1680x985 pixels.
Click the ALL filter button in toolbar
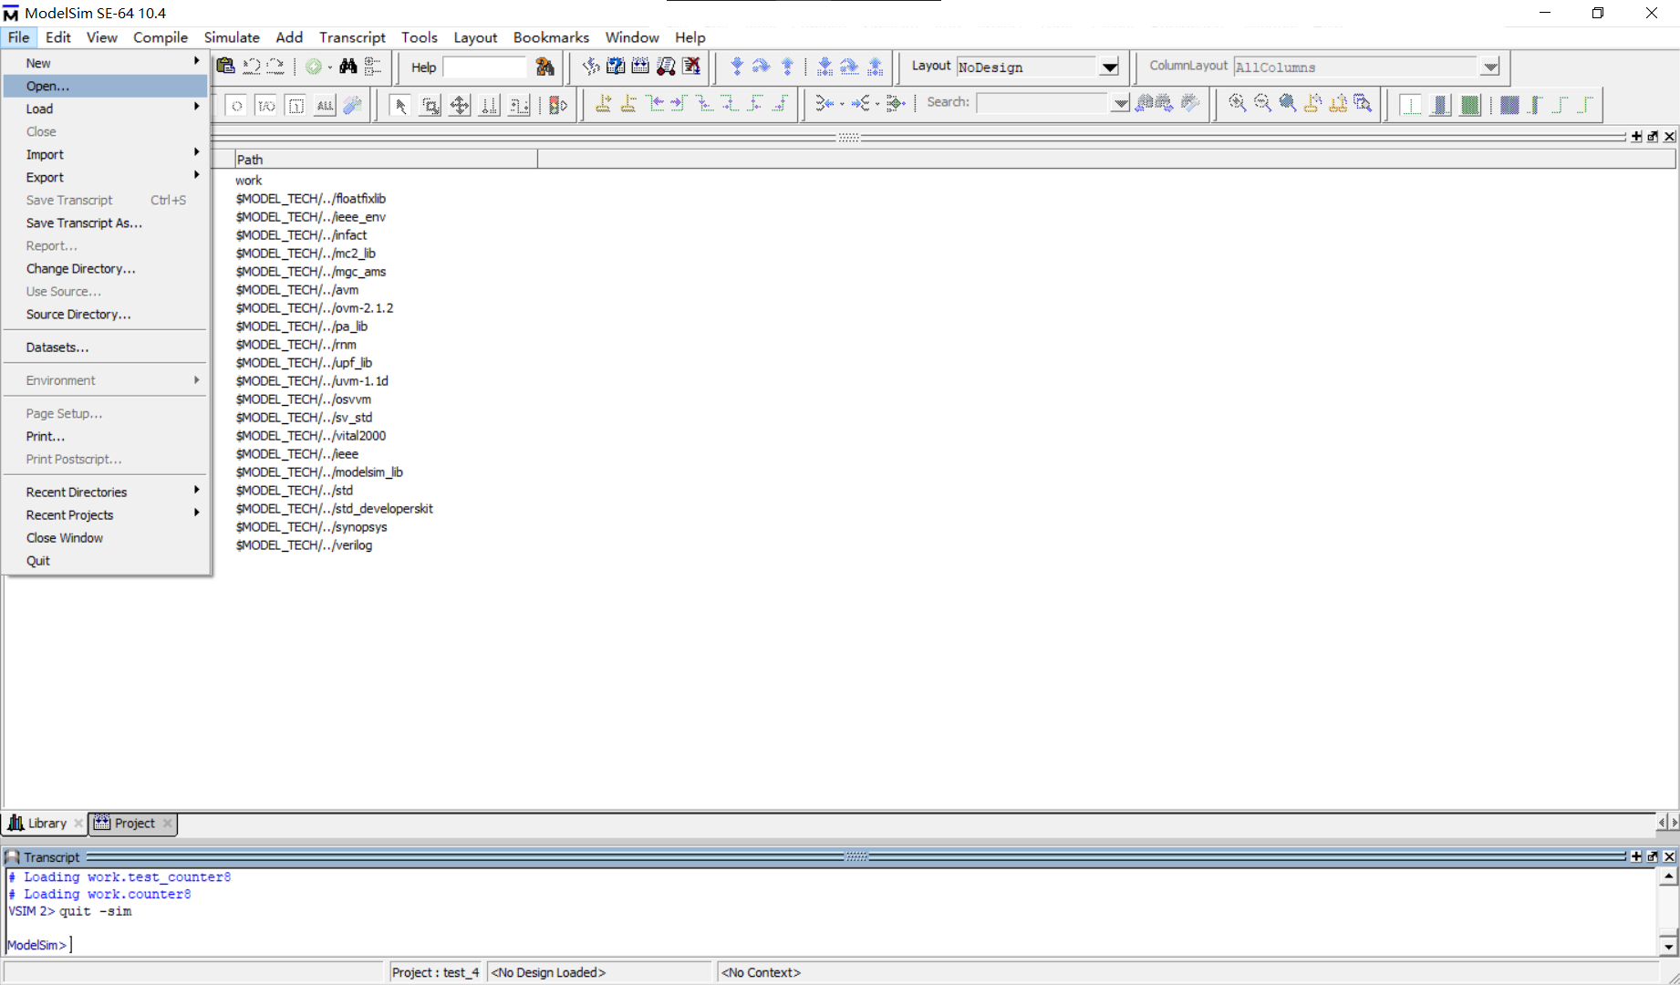[x=325, y=105]
